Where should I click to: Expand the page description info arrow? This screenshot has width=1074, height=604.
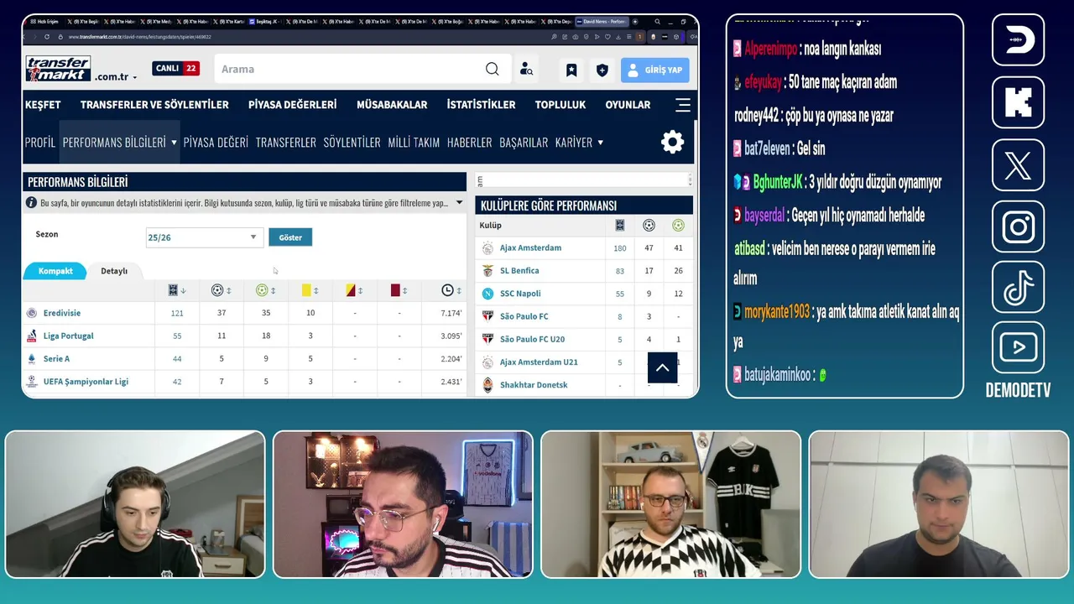459,203
